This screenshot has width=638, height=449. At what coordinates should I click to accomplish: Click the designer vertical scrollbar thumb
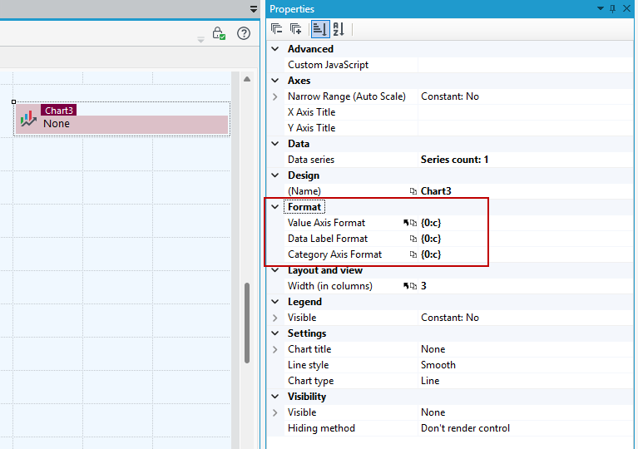(247, 323)
